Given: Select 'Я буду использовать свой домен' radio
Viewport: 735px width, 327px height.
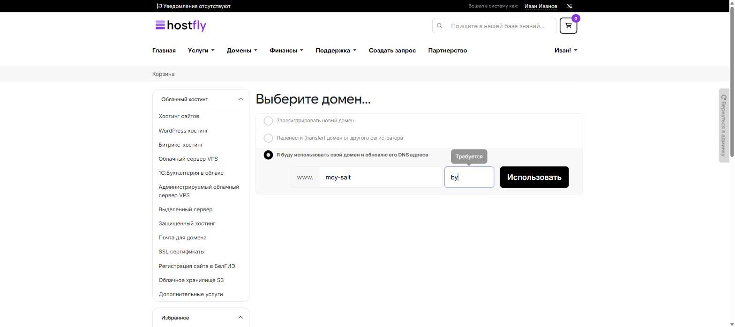Looking at the screenshot, I should click(x=268, y=155).
